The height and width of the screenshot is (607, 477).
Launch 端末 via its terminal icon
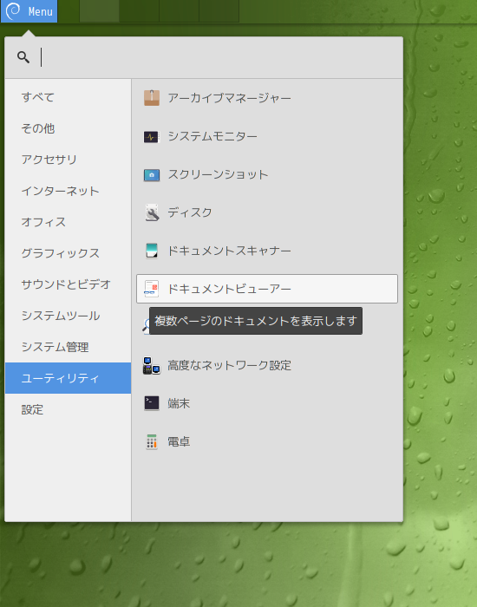tap(152, 403)
